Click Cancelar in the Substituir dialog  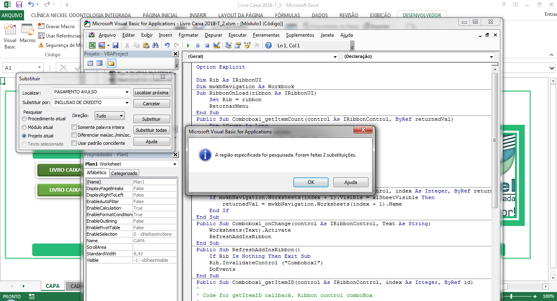(x=151, y=104)
